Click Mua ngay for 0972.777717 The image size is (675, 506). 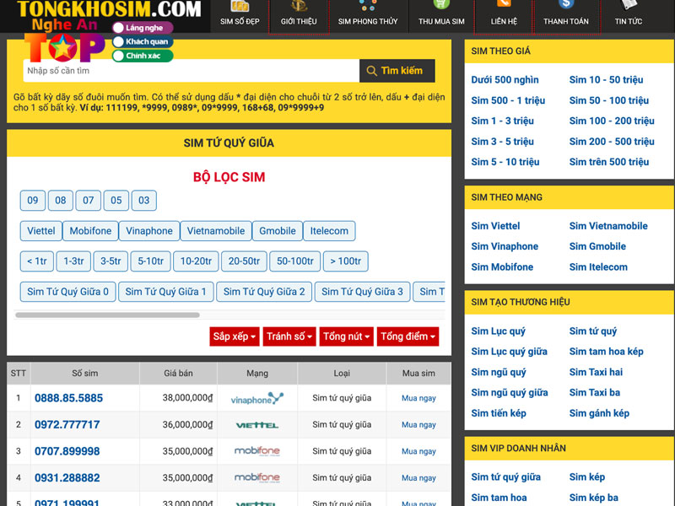418,425
